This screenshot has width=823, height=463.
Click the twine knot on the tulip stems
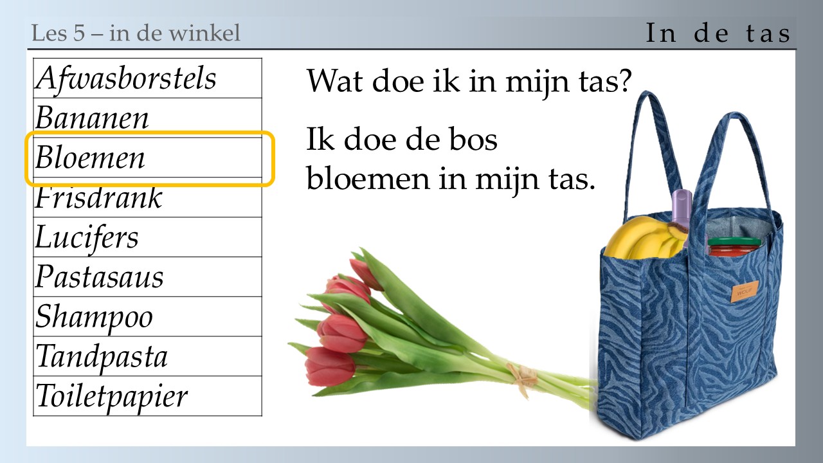[x=521, y=377]
